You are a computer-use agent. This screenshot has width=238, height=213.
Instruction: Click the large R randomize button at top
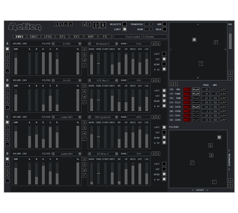point(103,25)
